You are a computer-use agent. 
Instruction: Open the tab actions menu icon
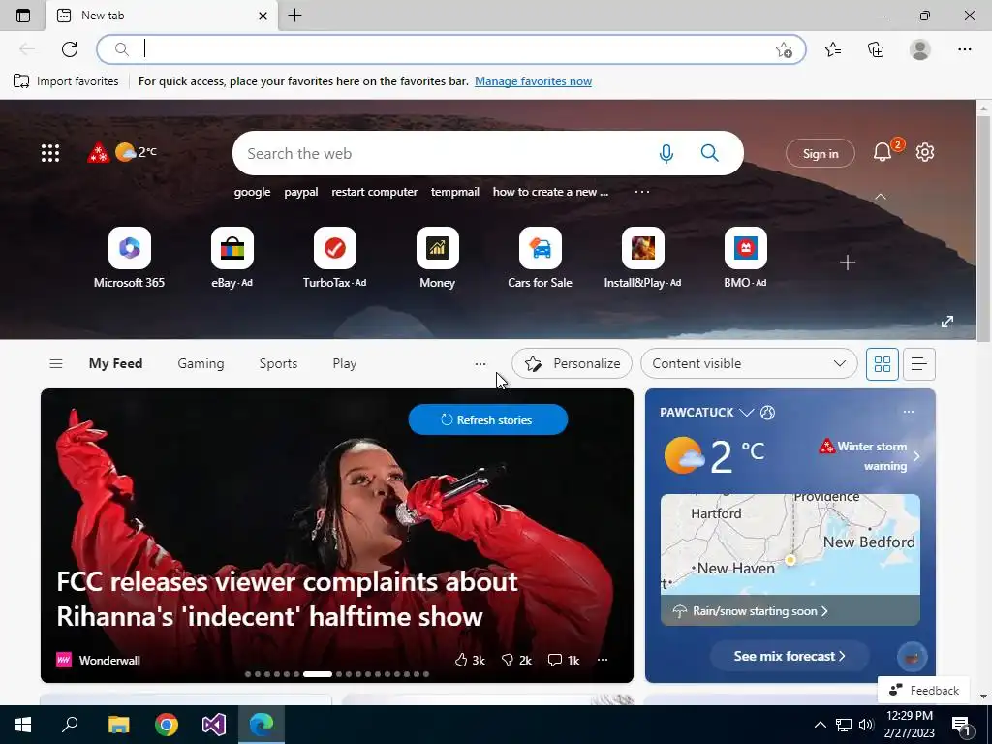(x=23, y=15)
